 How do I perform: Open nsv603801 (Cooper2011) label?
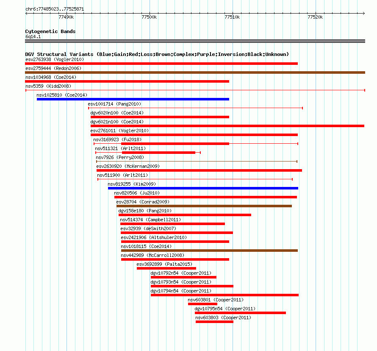coord(216,300)
